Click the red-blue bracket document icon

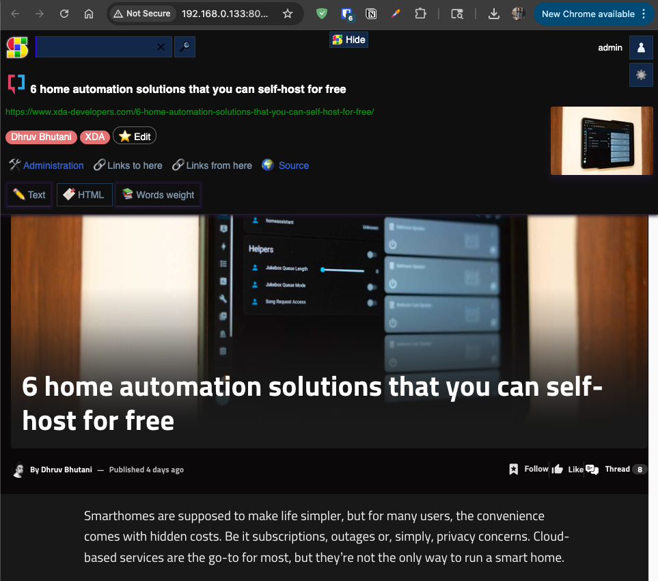(16, 83)
